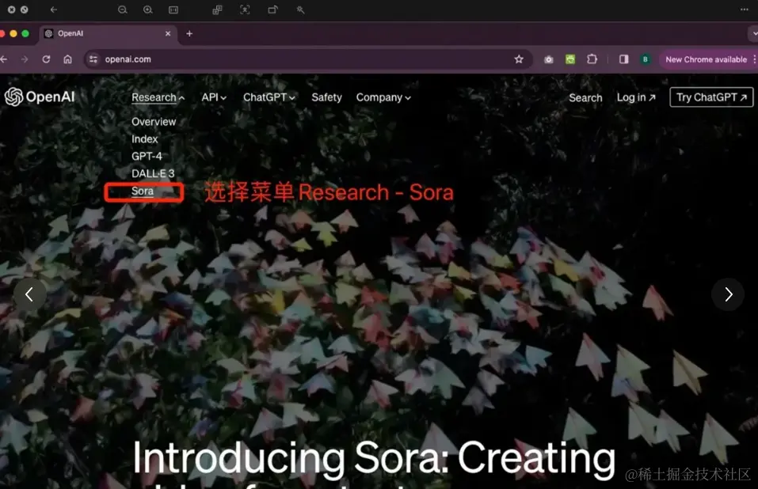Image resolution: width=758 pixels, height=489 pixels.
Task: Collapse the Research dropdown menu
Action: coord(158,97)
